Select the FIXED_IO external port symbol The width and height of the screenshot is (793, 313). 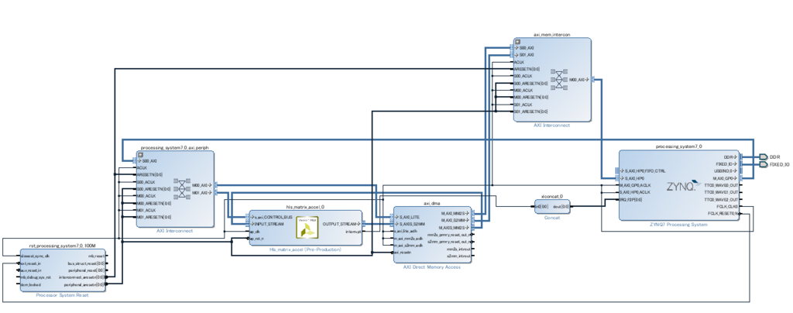pos(763,164)
